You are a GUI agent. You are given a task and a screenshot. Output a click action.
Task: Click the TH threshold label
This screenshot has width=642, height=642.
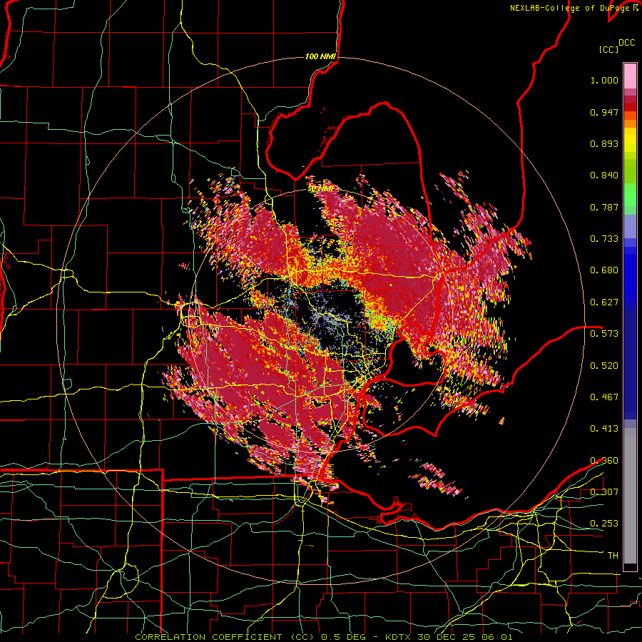point(613,556)
